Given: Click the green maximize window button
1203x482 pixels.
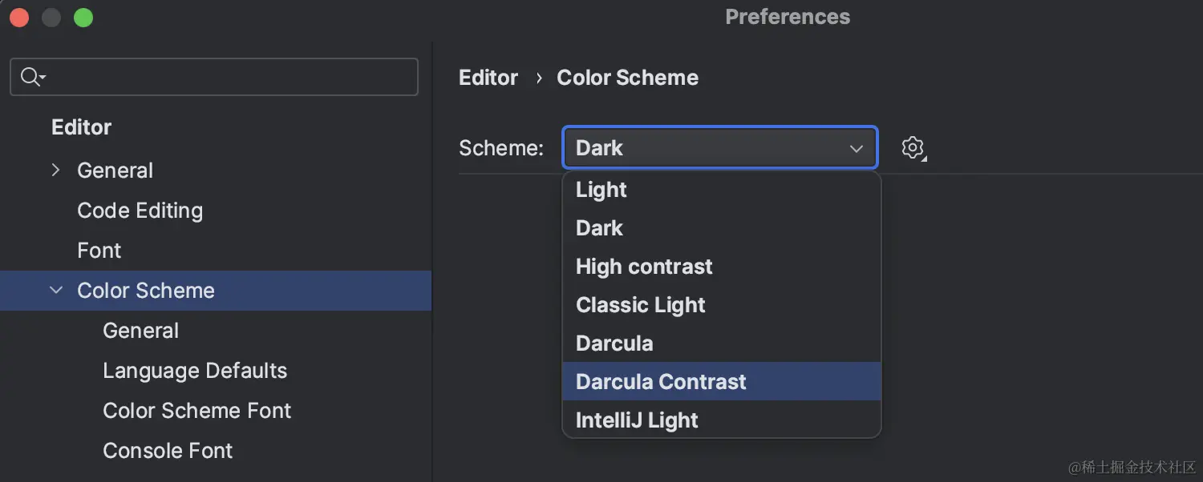Looking at the screenshot, I should point(83,18).
